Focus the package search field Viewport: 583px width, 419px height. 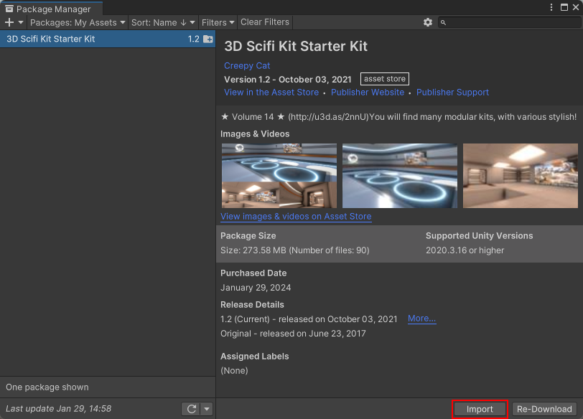tap(511, 22)
